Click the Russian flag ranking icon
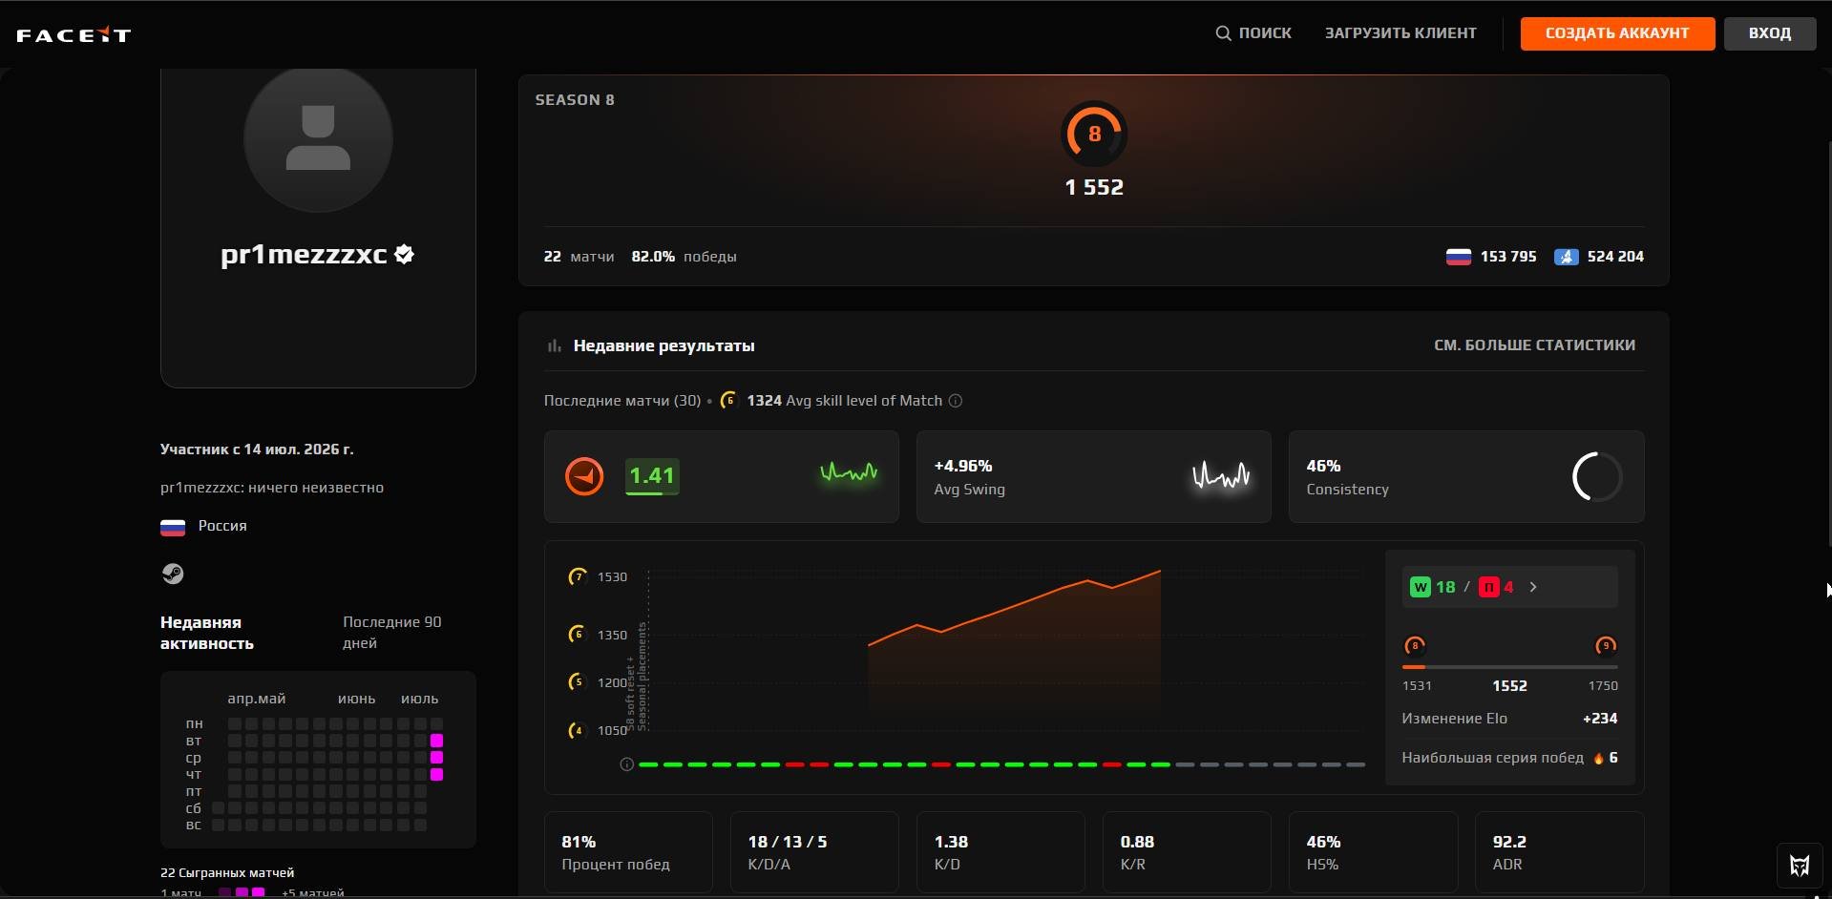The image size is (1832, 899). (1458, 257)
